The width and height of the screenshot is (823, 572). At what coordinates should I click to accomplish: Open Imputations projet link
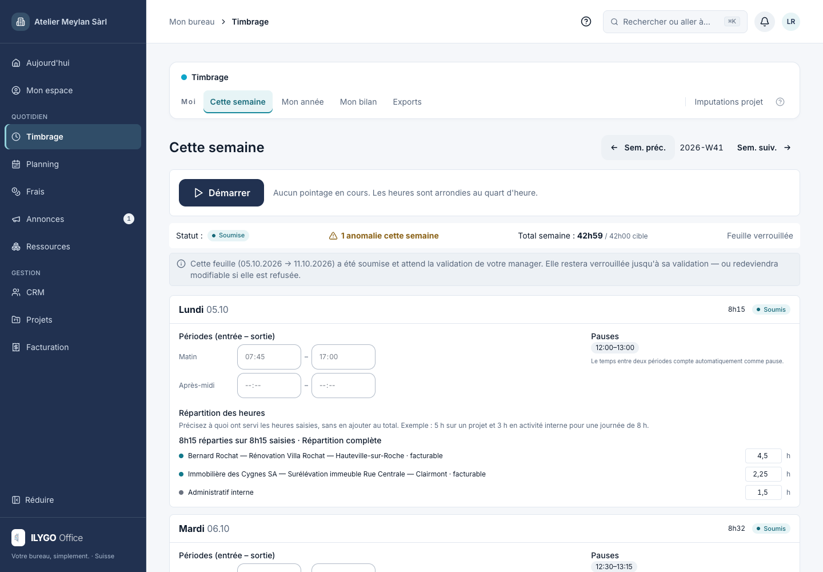pos(729,102)
